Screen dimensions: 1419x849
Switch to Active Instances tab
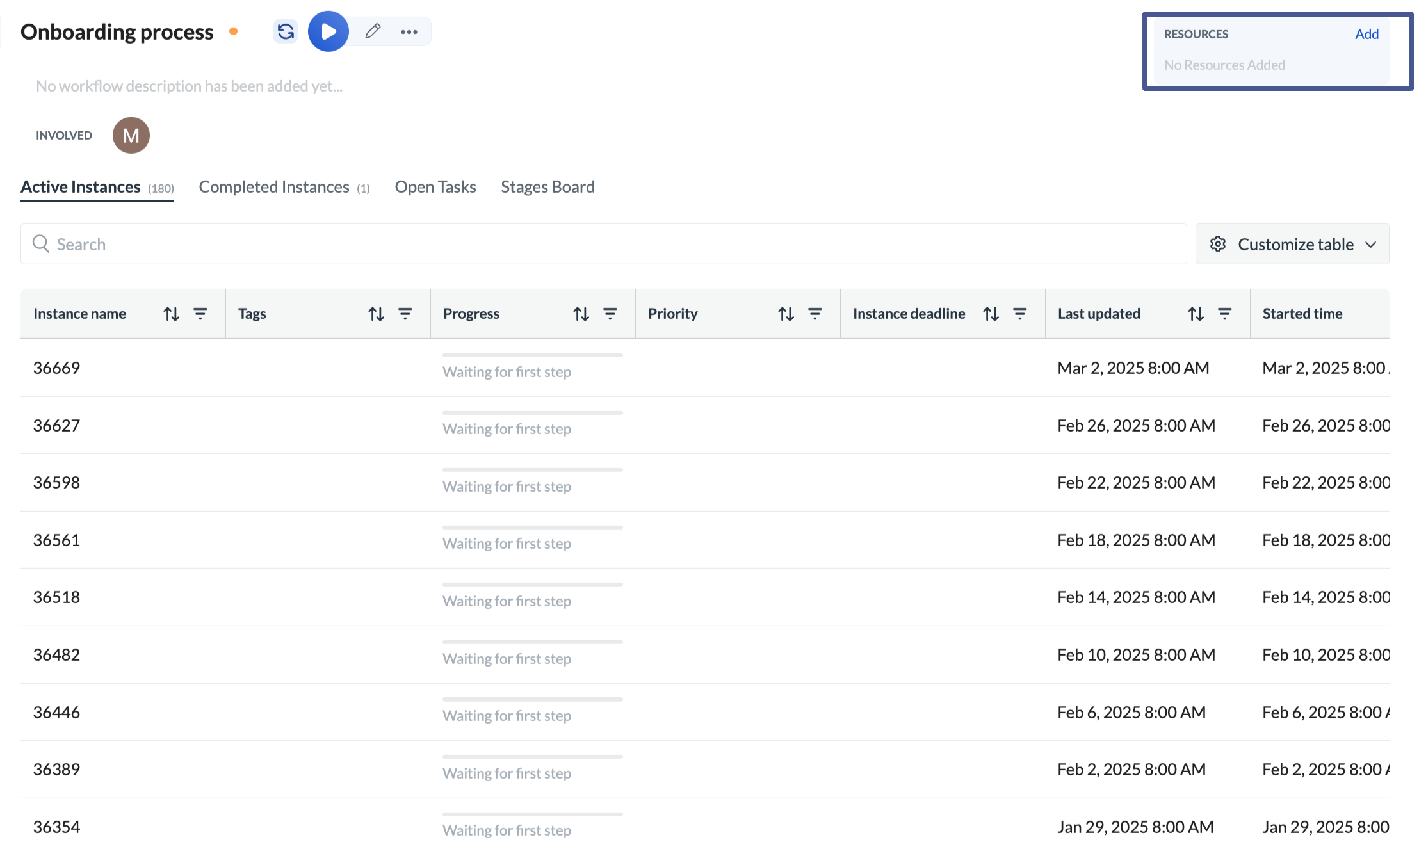(x=97, y=187)
